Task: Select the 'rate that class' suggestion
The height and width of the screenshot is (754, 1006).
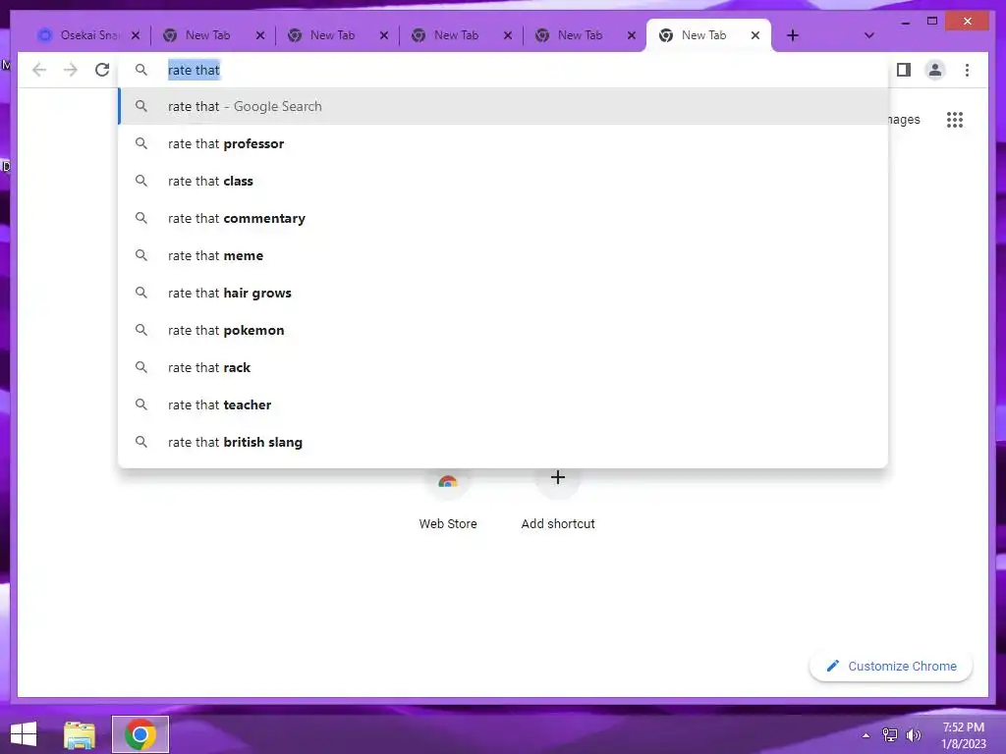Action: click(504, 181)
